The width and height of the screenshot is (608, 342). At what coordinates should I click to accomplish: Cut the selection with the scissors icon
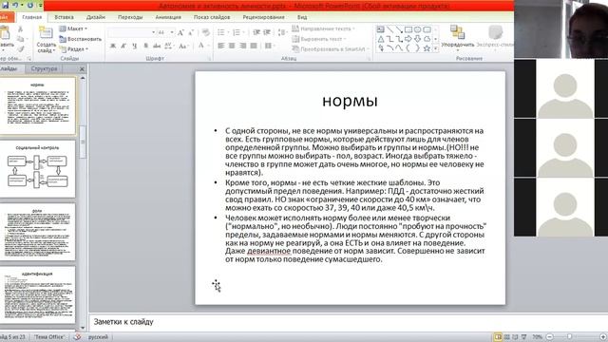click(x=20, y=29)
